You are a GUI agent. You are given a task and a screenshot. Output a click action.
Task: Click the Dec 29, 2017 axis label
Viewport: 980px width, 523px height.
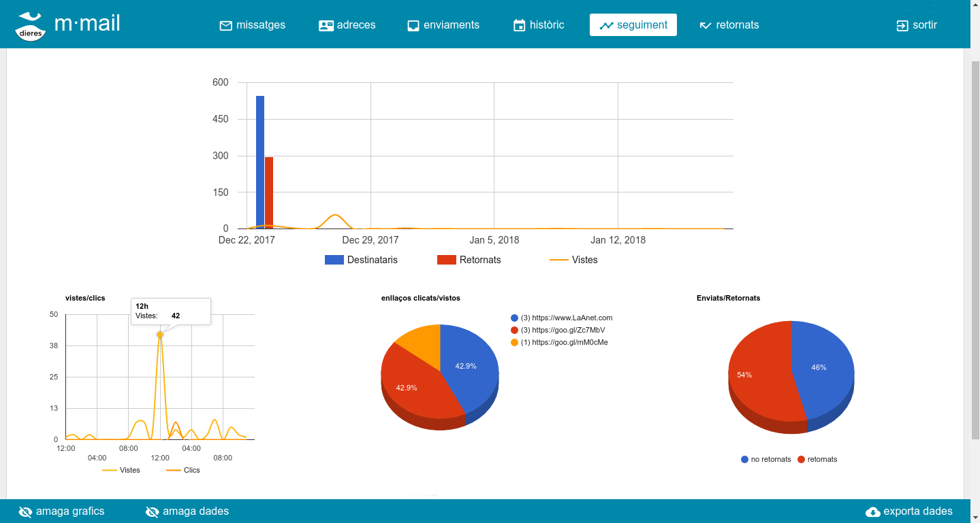click(x=370, y=240)
